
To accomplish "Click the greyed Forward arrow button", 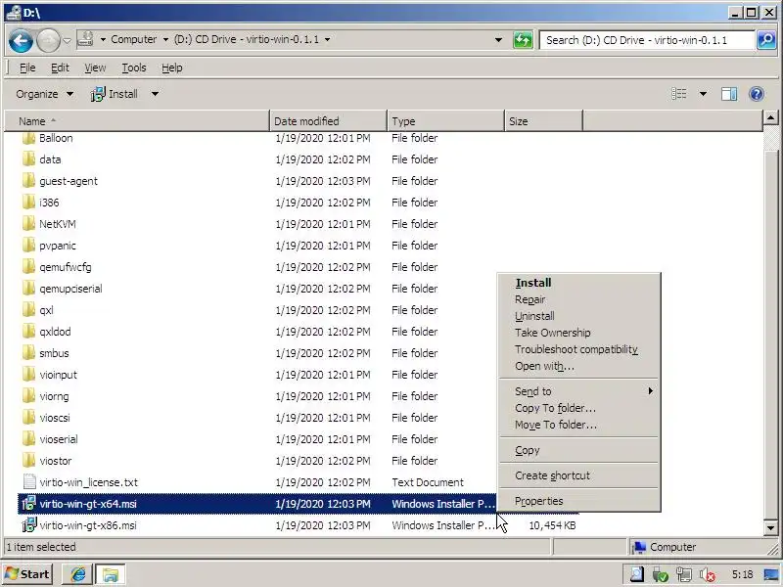I will click(48, 40).
